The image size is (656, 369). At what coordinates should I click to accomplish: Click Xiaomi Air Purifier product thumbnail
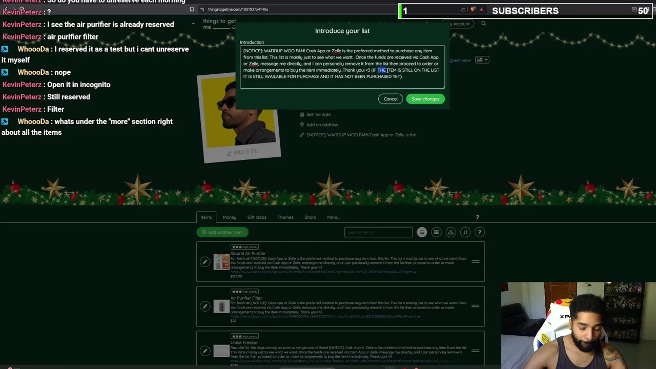pyautogui.click(x=221, y=262)
